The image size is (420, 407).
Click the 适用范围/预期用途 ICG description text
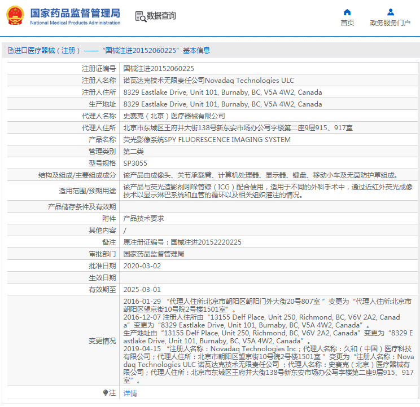pyautogui.click(x=268, y=191)
